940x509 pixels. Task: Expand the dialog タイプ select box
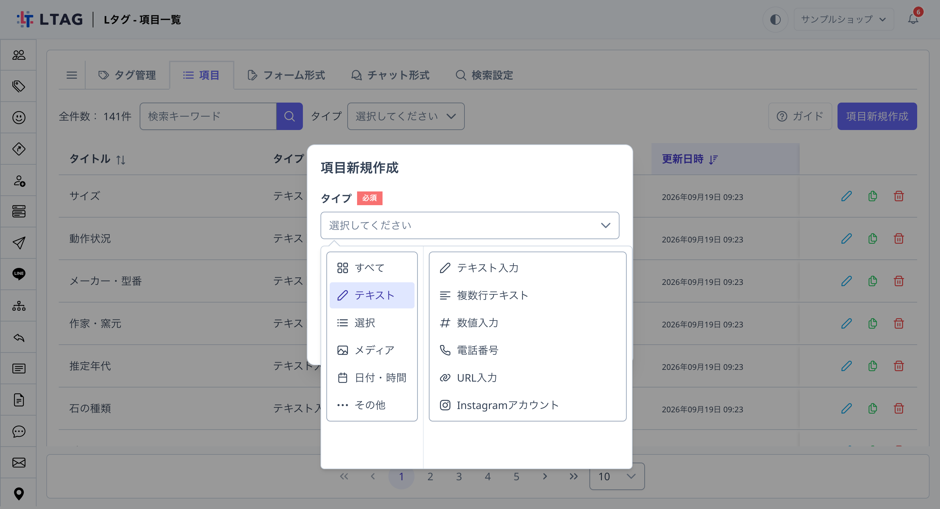click(470, 225)
